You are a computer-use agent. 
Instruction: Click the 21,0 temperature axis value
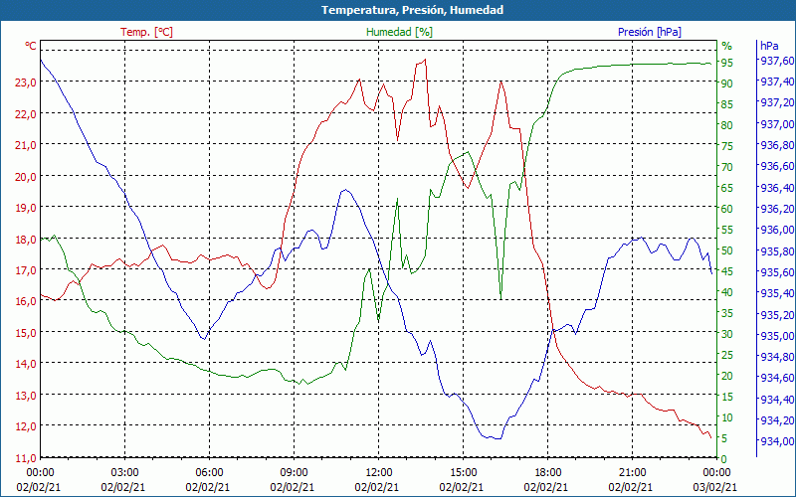(26, 145)
